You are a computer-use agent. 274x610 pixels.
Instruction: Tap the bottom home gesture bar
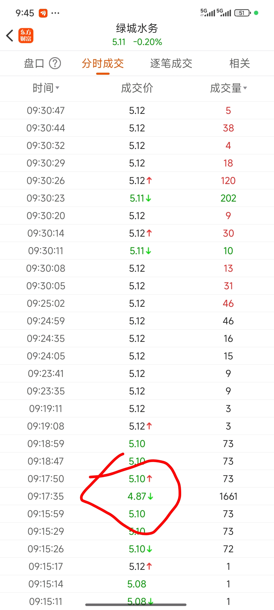[136, 605]
